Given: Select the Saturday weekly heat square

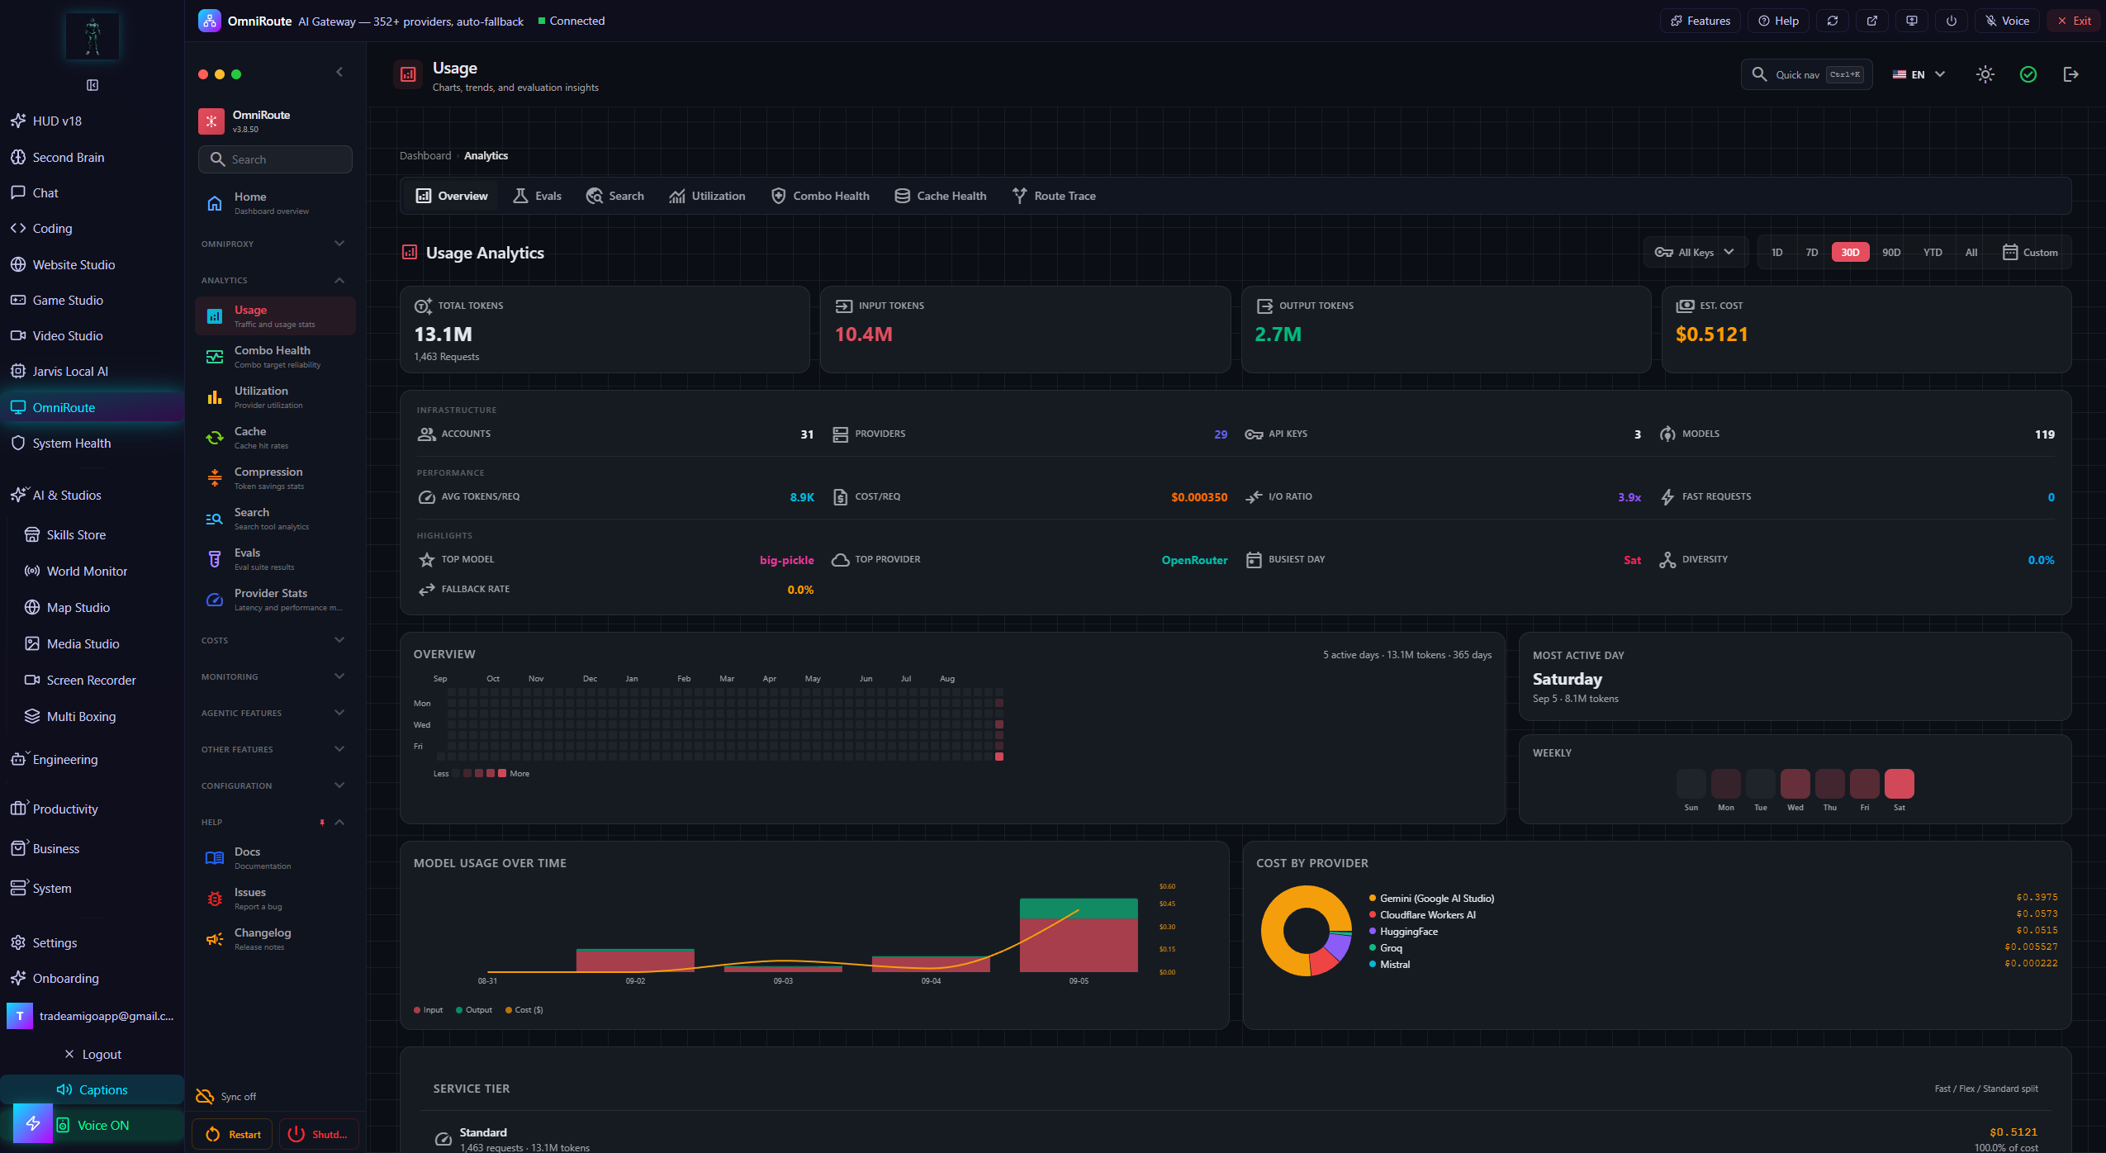Looking at the screenshot, I should (x=1899, y=783).
